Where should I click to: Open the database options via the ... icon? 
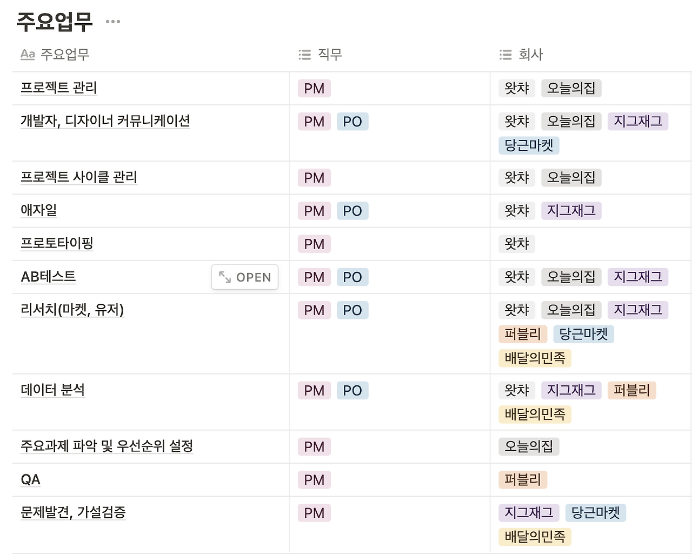click(112, 21)
